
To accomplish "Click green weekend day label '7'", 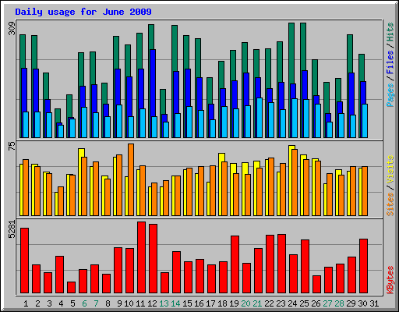I will point(96,303).
